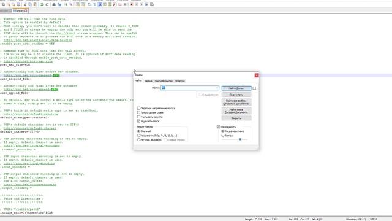Click the Print toolbar icon
392x221 pixels.
point(18,4)
